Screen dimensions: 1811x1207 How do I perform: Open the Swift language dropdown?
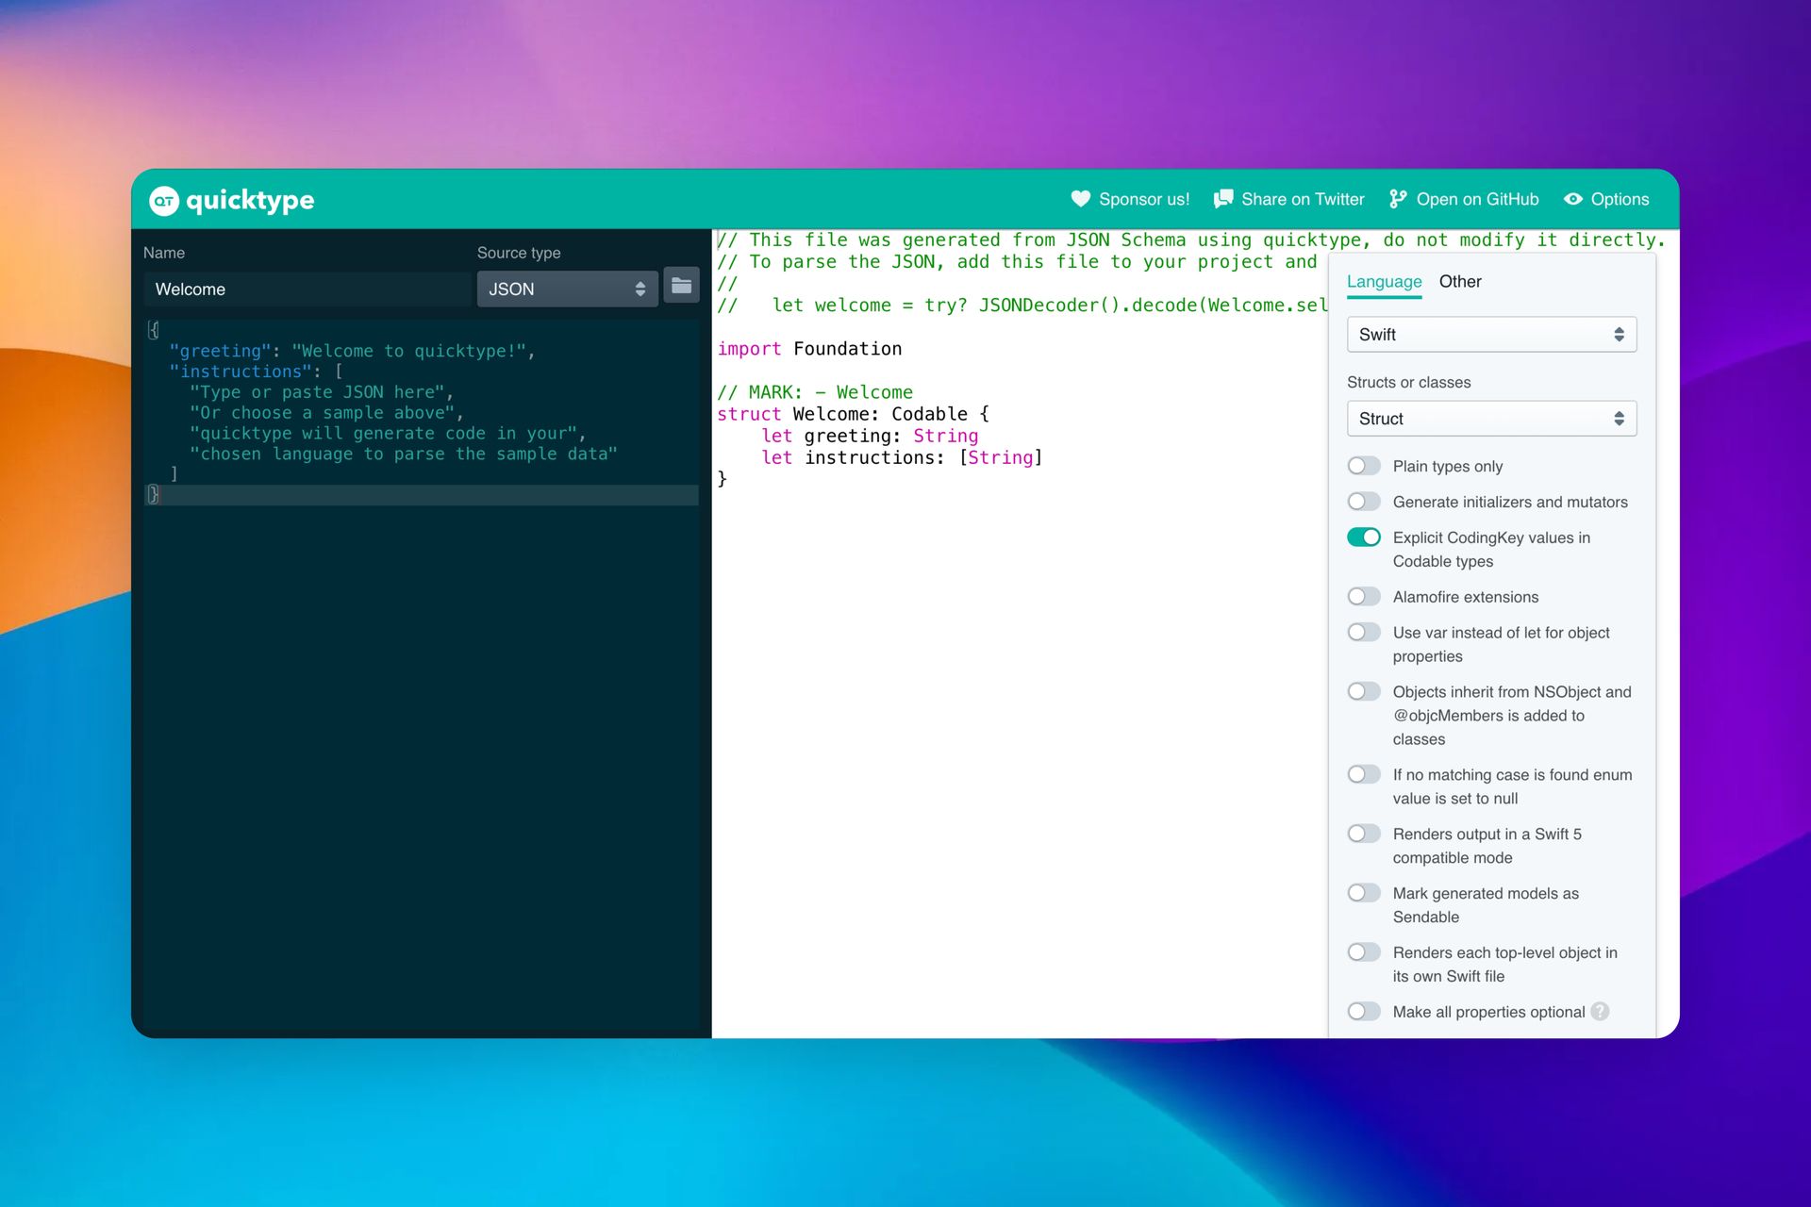coord(1490,335)
